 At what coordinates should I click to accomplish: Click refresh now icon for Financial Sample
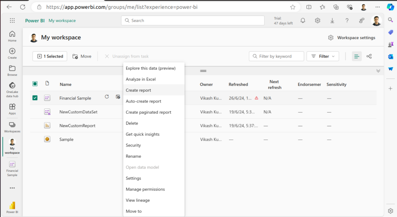point(107,97)
